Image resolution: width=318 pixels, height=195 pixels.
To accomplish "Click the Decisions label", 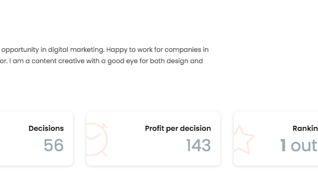I will [x=46, y=129].
